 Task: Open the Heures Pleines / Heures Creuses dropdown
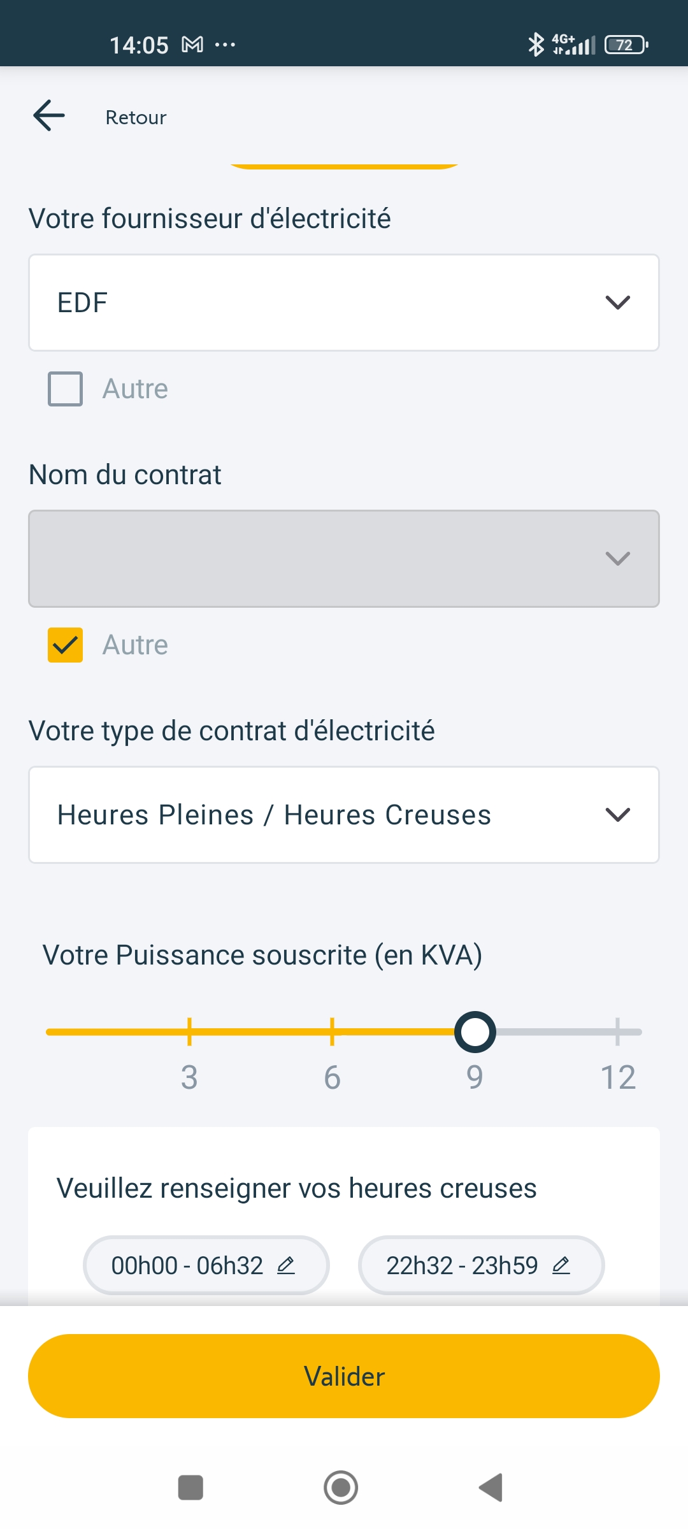coord(344,815)
